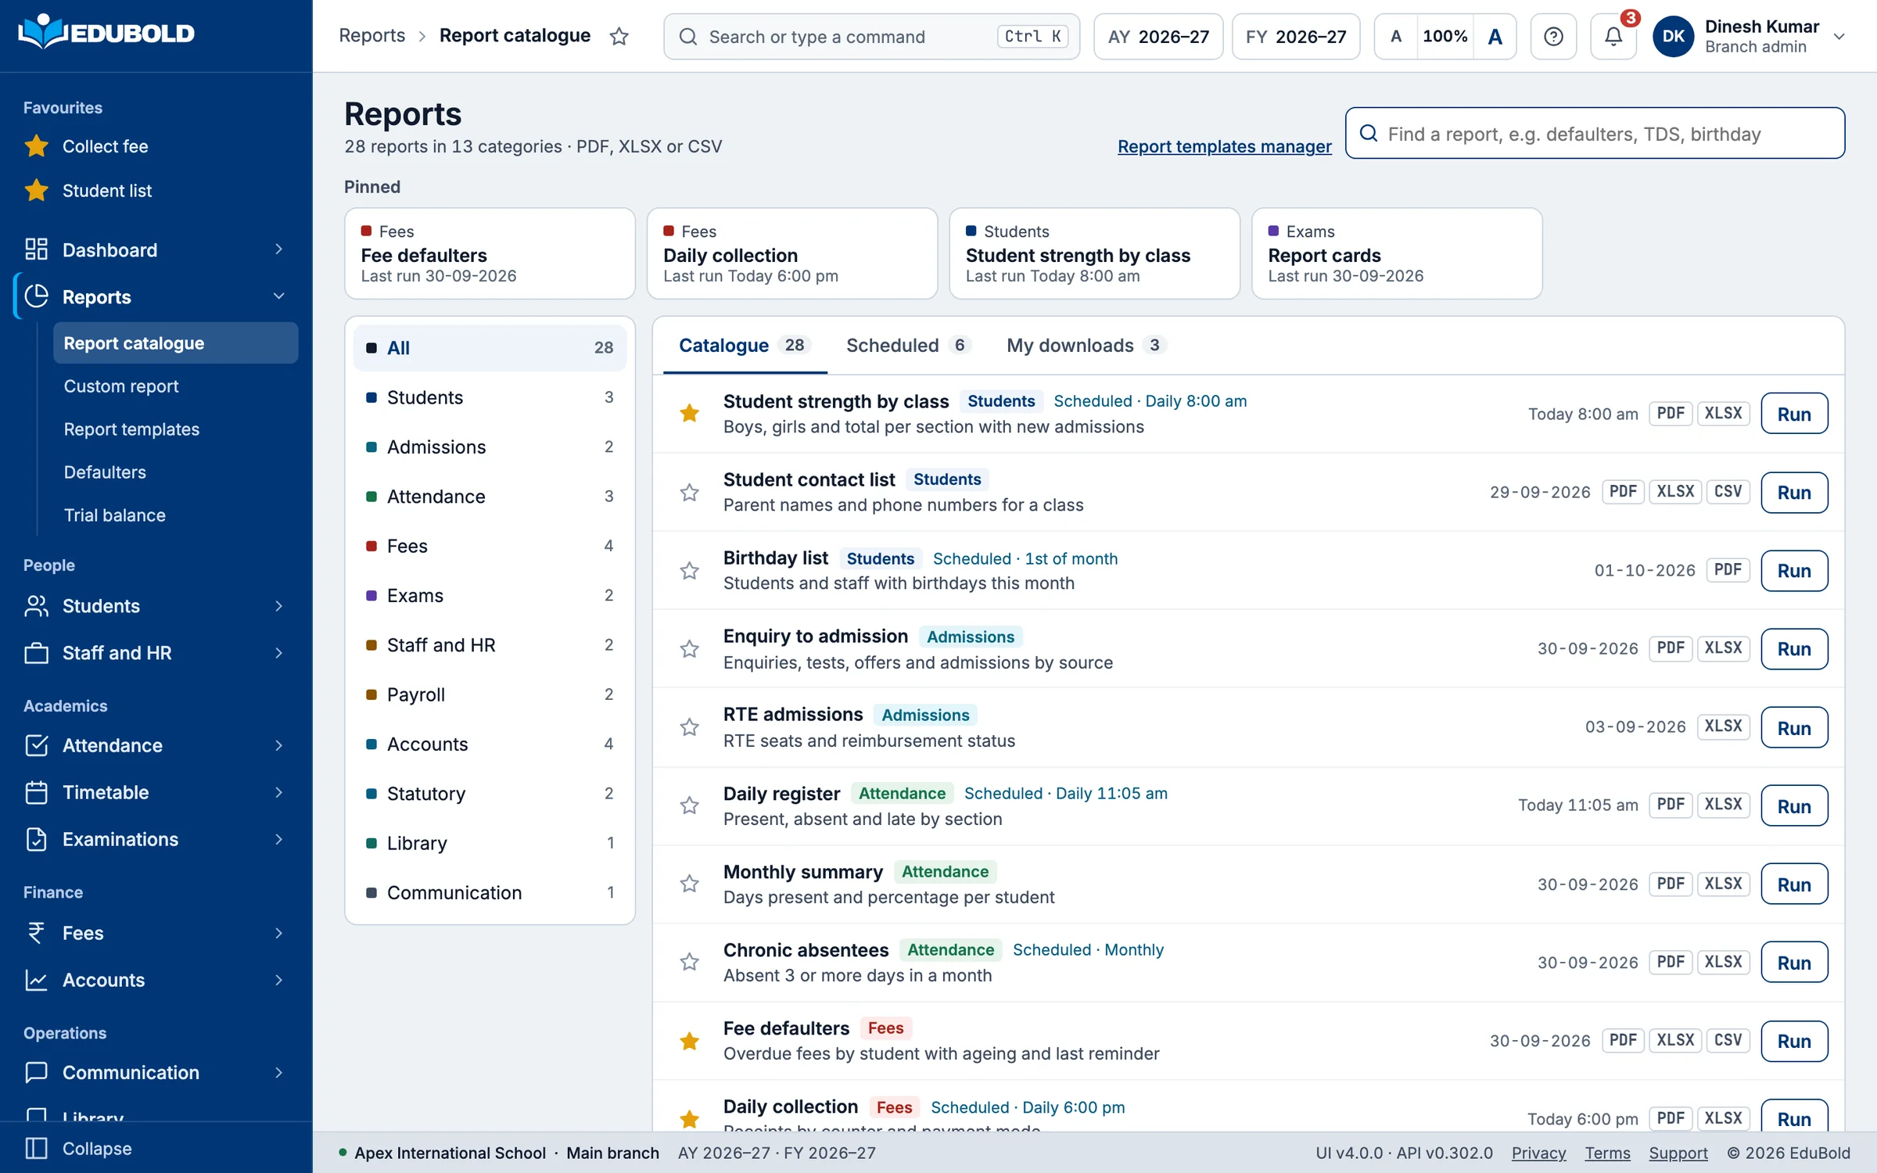Open the help question-mark icon
Viewport: 1877px width, 1173px height.
click(1553, 36)
